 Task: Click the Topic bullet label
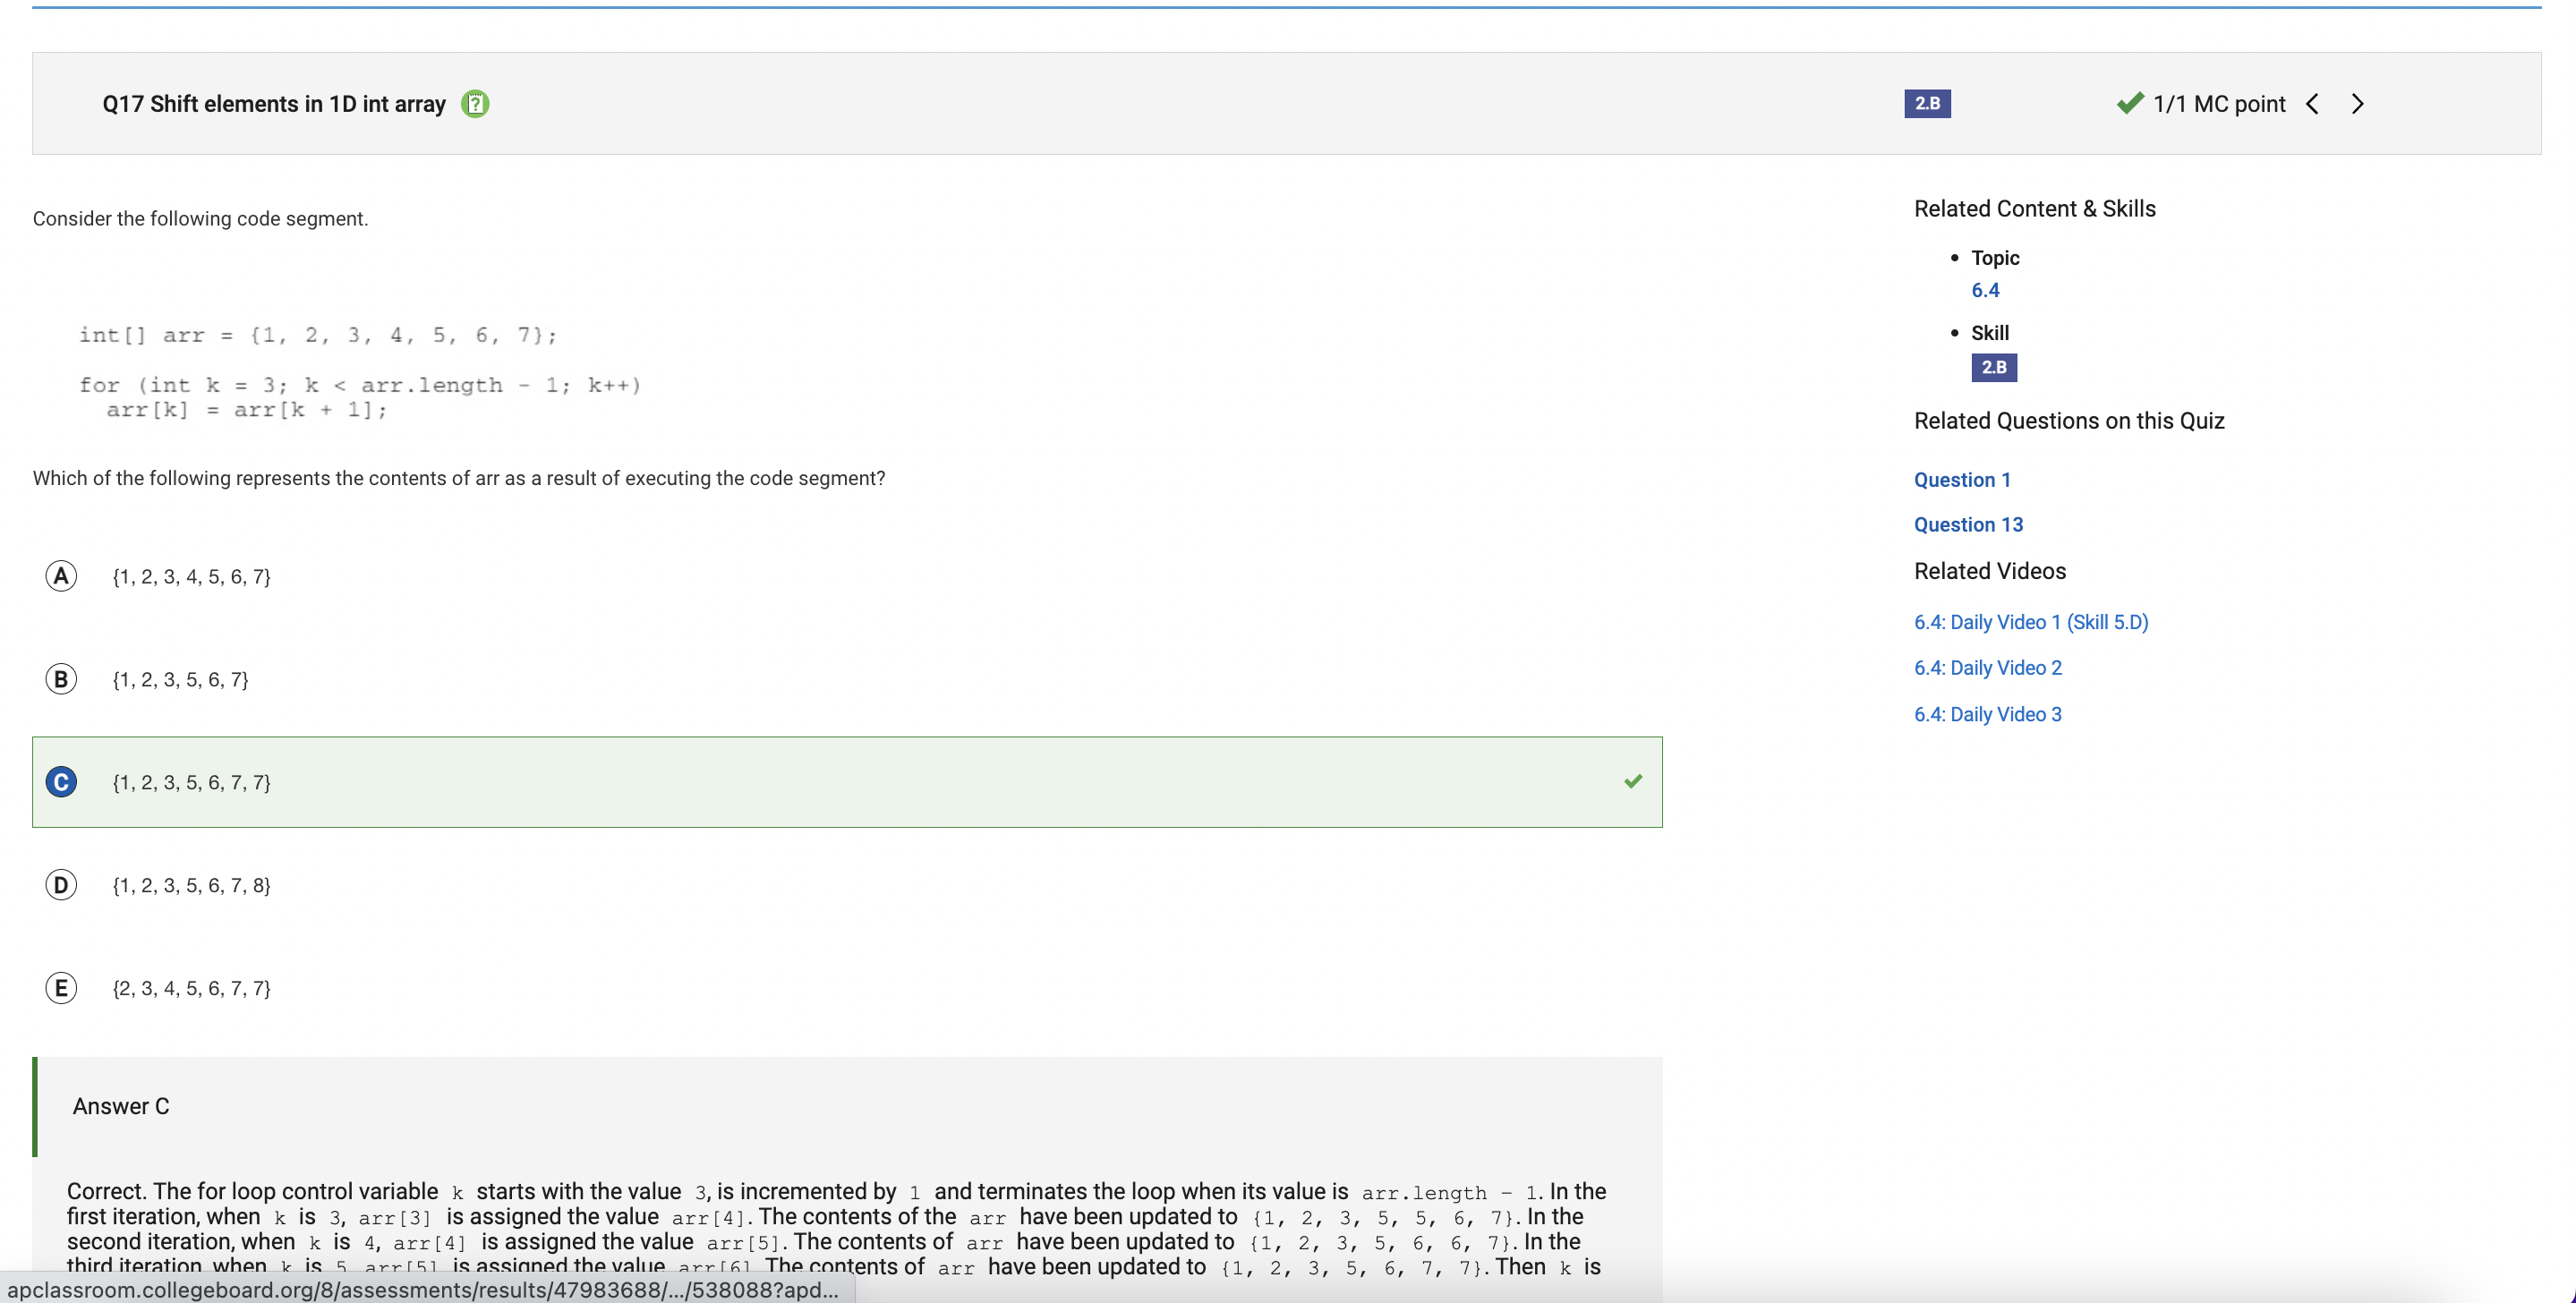[1995, 258]
